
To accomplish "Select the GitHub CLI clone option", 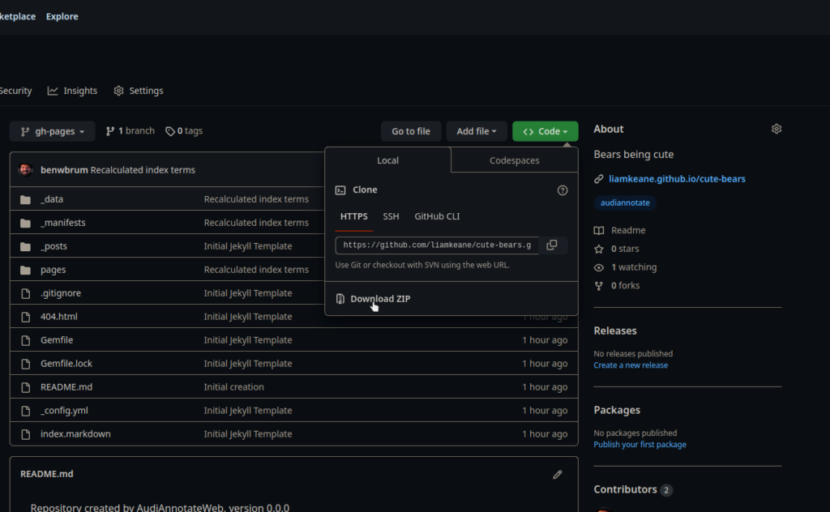I will click(437, 216).
